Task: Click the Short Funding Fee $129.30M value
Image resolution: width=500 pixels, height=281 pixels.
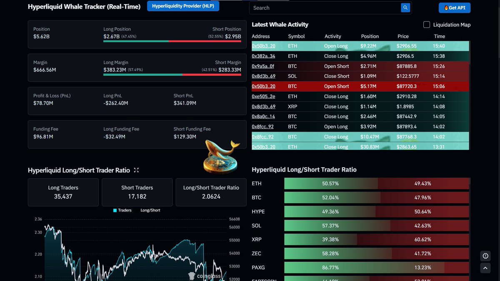Action: (185, 137)
